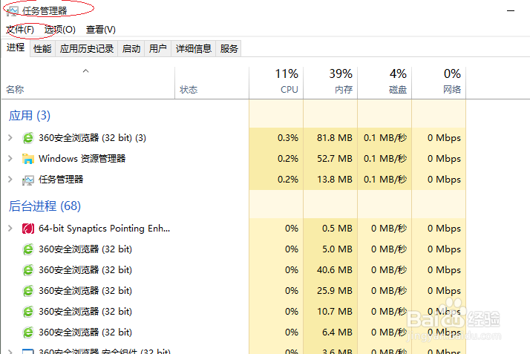This screenshot has width=530, height=354.
Task: Click the 360安全浏览器 (32 bit) (3) app icon
Action: (x=28, y=138)
